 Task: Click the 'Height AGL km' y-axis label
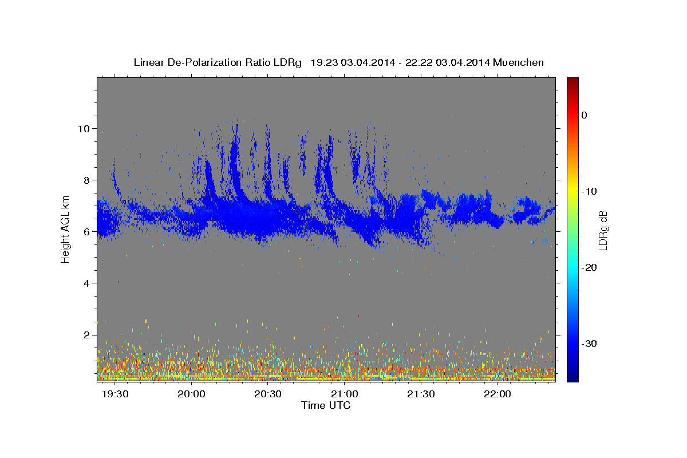tap(65, 230)
